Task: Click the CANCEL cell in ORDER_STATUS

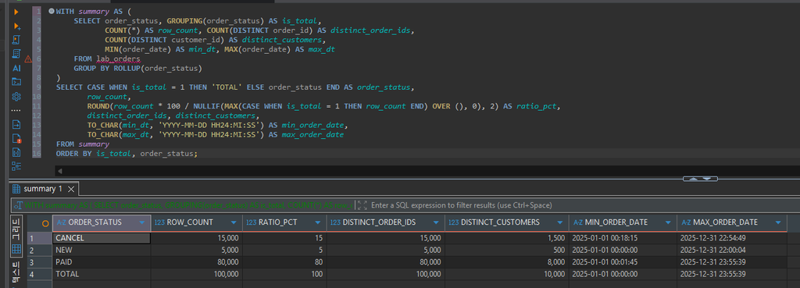Action: click(x=102, y=238)
